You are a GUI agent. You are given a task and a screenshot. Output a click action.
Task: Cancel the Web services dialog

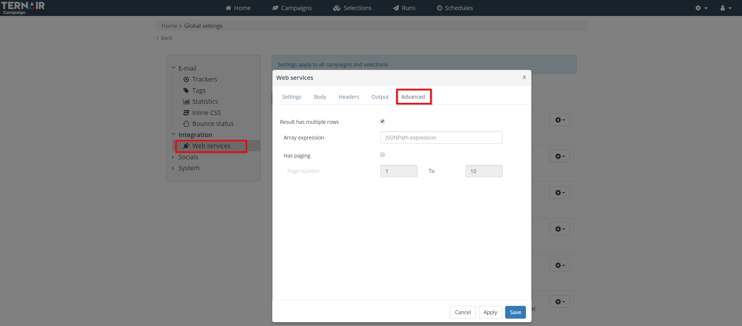pos(463,312)
